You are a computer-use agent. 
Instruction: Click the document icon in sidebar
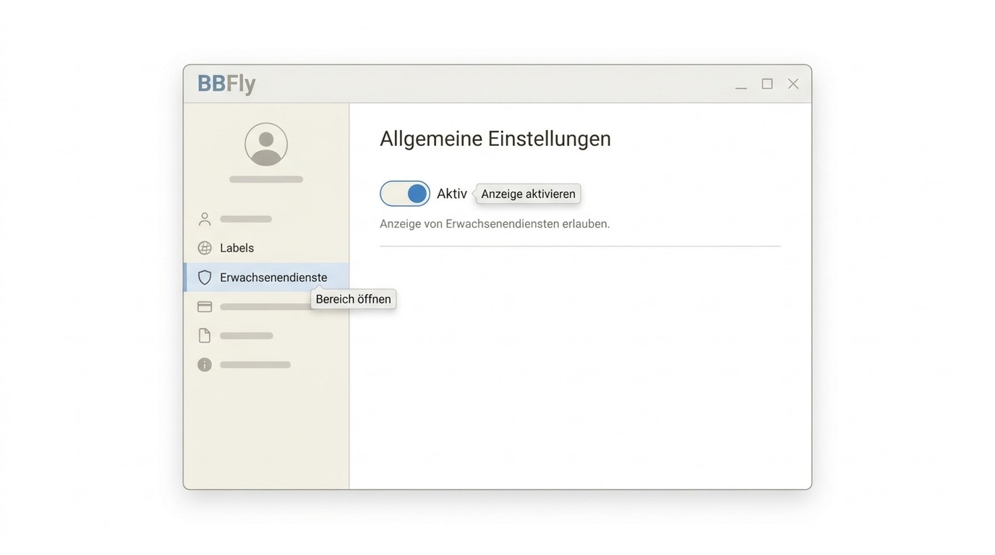point(205,335)
